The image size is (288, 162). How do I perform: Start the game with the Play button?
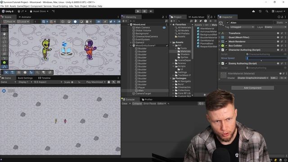138,11
